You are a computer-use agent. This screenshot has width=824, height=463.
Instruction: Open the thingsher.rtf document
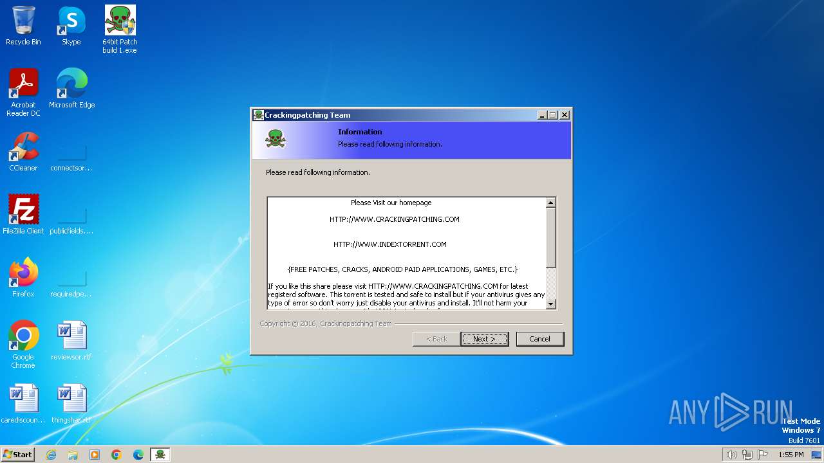tap(71, 404)
